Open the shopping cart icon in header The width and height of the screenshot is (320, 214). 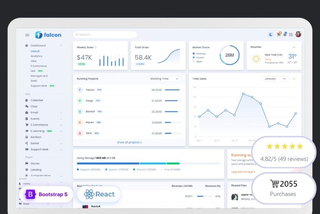point(278,34)
